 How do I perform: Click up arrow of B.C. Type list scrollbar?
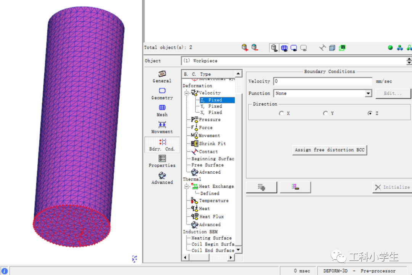click(x=238, y=74)
